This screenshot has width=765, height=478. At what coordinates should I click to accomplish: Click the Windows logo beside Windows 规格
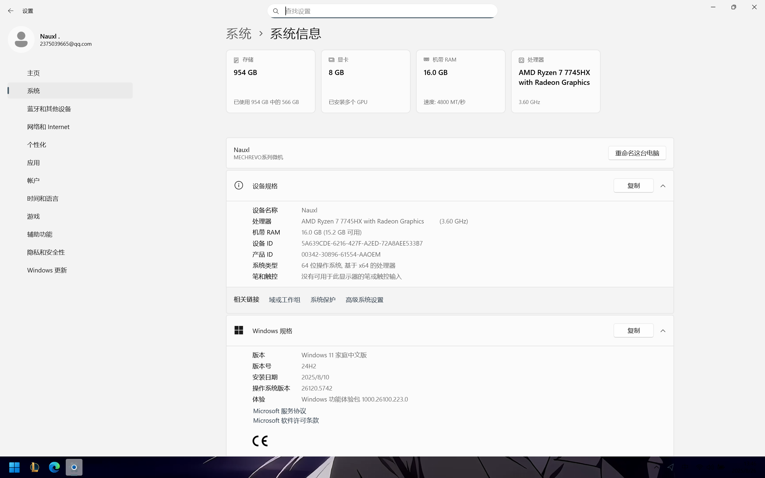point(239,330)
